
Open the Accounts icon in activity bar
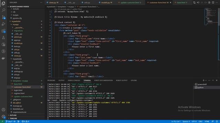(3, 110)
